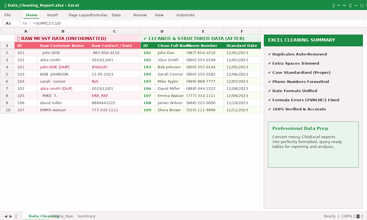Click the "Olivia Brown" cell
Image resolution: width=367 pixels, height=220 pixels.
(x=169, y=110)
